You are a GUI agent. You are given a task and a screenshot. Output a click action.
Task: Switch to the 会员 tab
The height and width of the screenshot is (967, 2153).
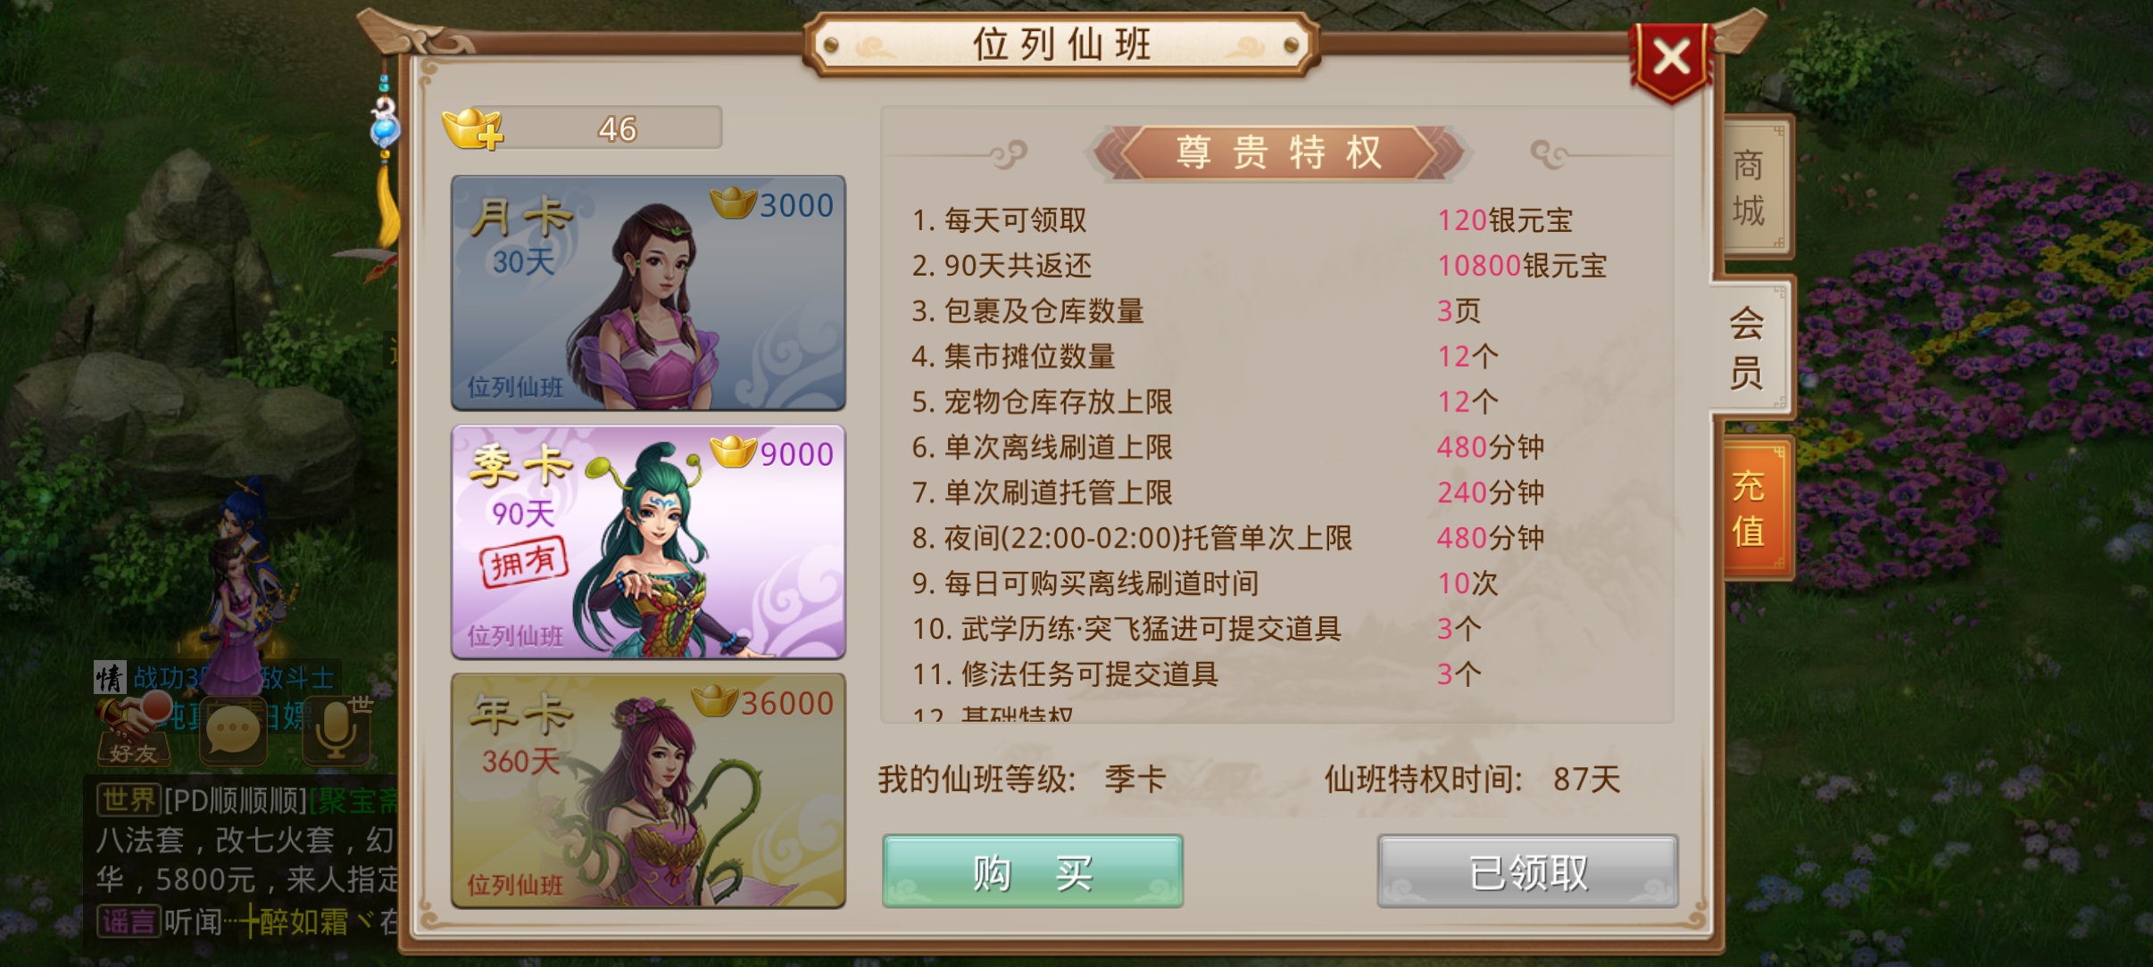point(1750,346)
